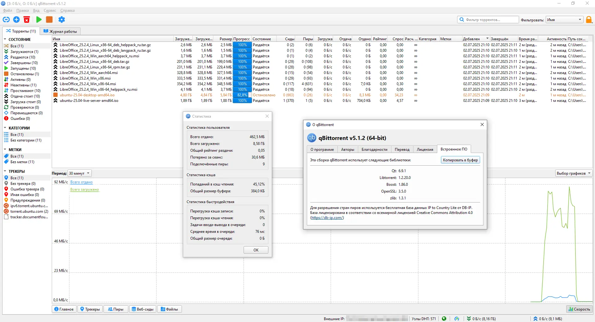Select the Раздаются (10) status filter

23,57
